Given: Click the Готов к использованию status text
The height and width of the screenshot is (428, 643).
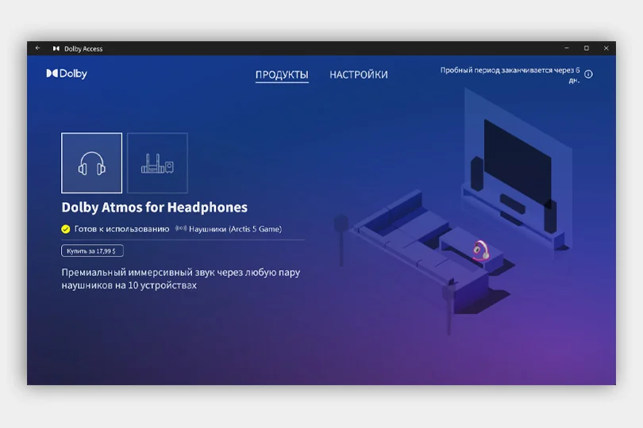Looking at the screenshot, I should 121,229.
